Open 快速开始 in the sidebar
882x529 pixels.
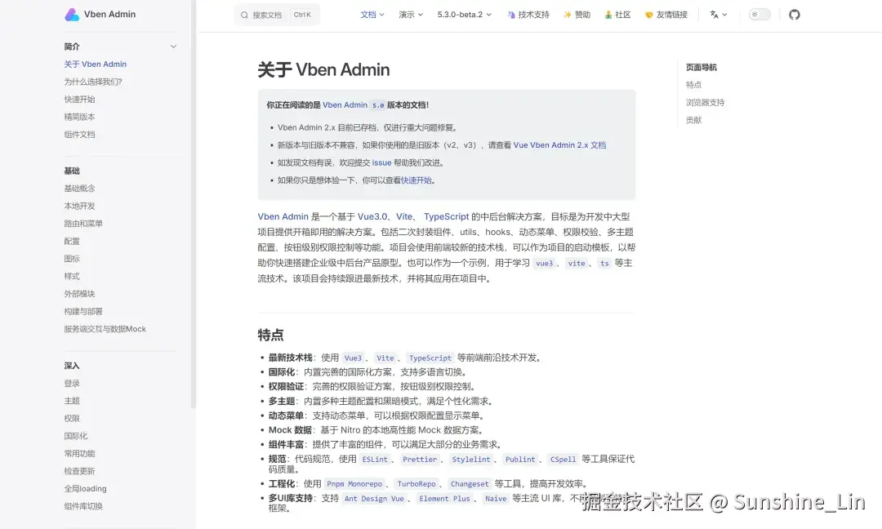pos(79,99)
